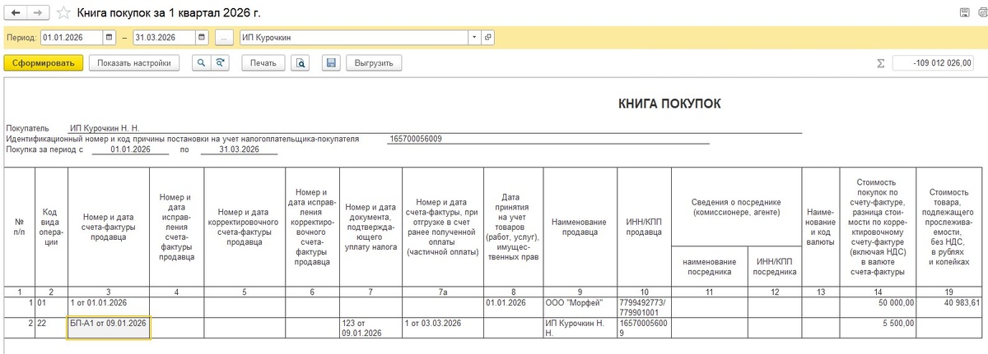Select acceptance date cell 01.01.2026

(514, 306)
